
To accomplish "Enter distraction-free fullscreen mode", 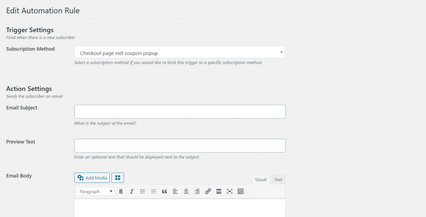I will click(230, 192).
